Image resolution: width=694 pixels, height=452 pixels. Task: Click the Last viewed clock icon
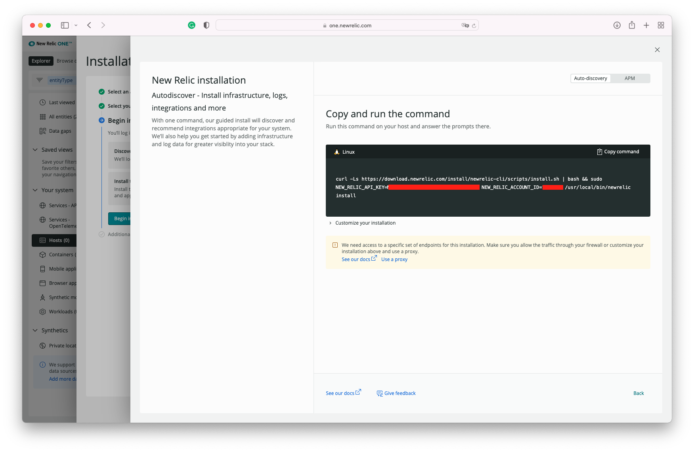pos(42,103)
